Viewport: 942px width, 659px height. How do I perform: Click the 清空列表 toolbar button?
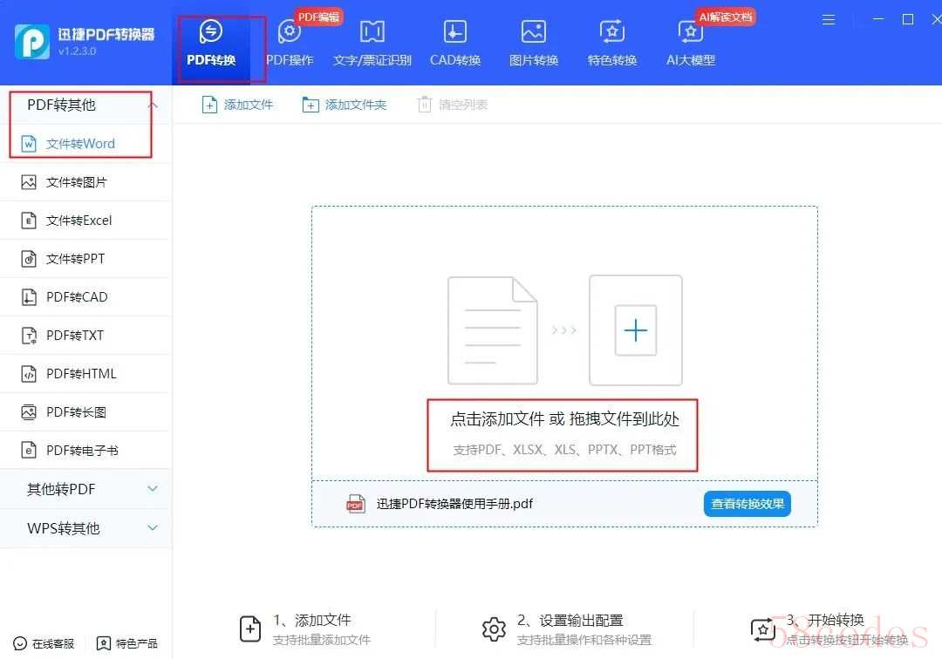pos(453,105)
